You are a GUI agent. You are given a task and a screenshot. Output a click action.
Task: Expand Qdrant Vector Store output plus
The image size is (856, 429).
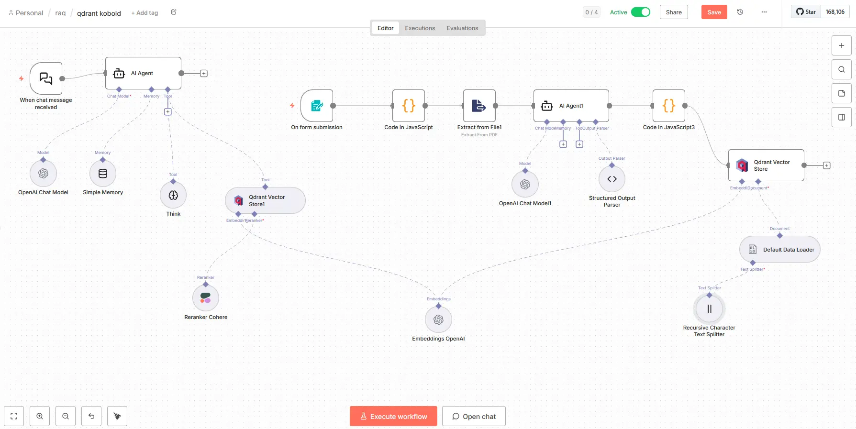826,165
